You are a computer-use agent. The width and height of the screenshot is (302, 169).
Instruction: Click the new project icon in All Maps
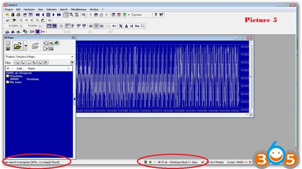click(8, 43)
